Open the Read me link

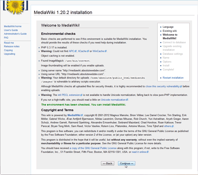coord(9,43)
